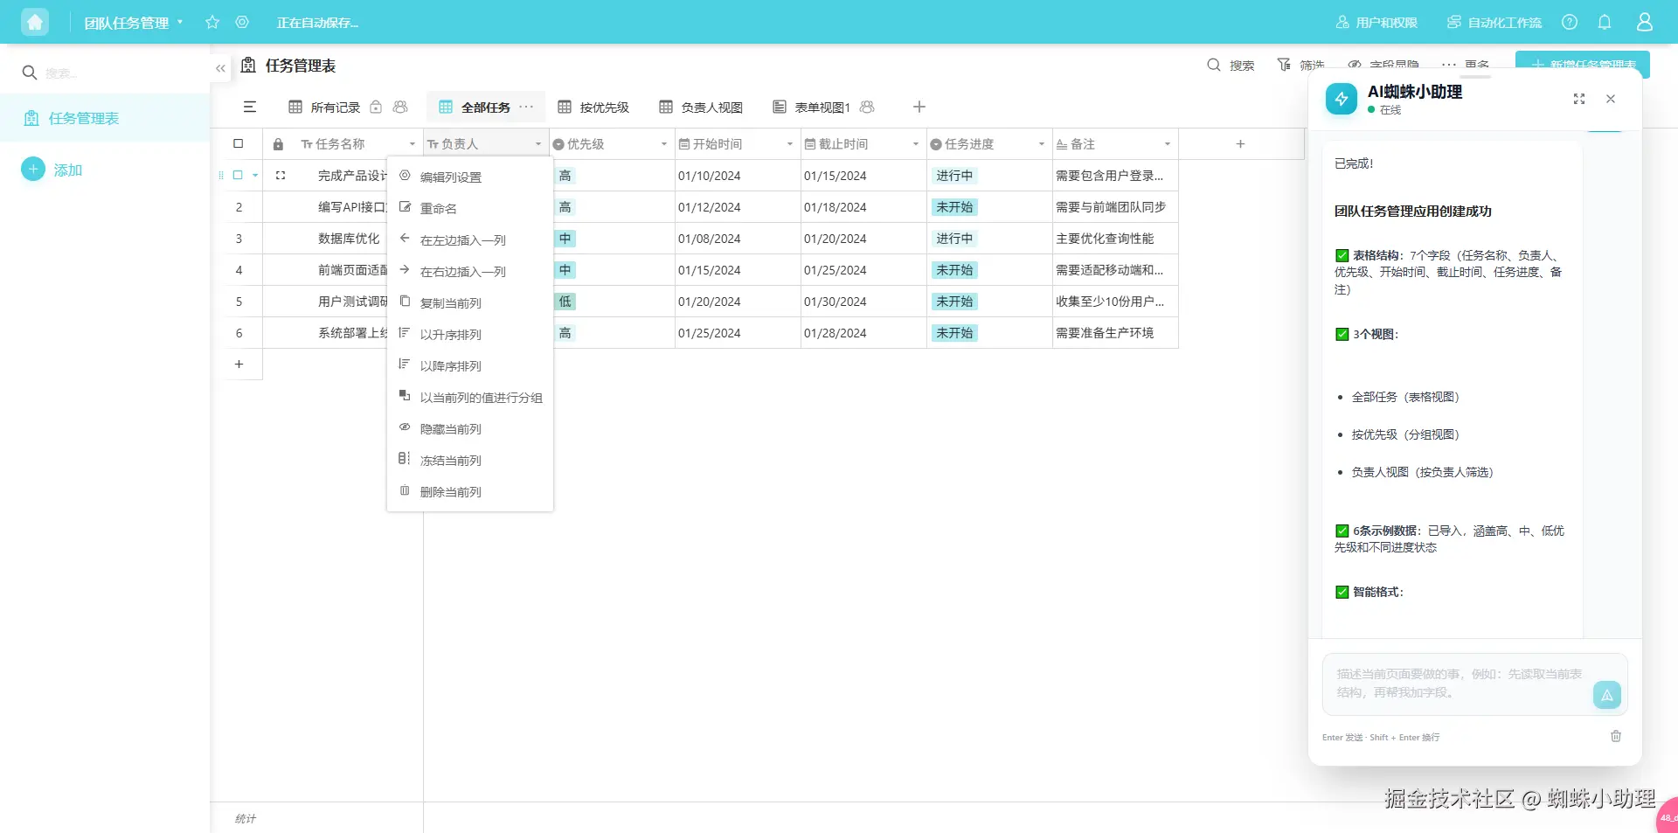Star the 团队任务管理 app as favorite

pos(212,22)
